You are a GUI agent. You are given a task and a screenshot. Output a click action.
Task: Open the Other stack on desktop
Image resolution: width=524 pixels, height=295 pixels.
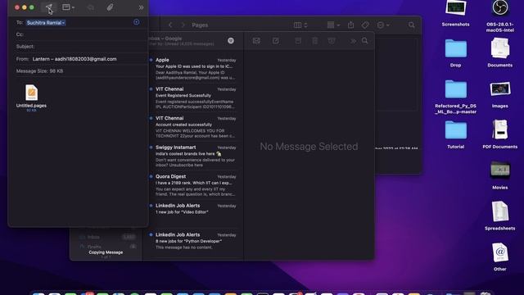point(500,256)
